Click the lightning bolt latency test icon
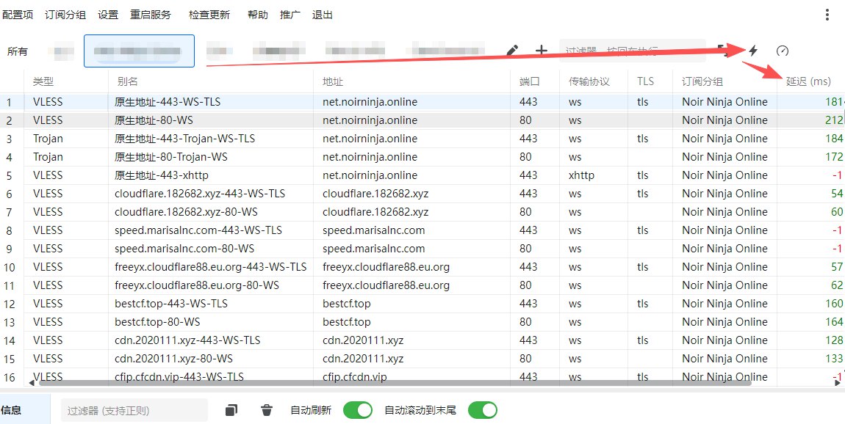This screenshot has height=424, width=845. [x=752, y=51]
